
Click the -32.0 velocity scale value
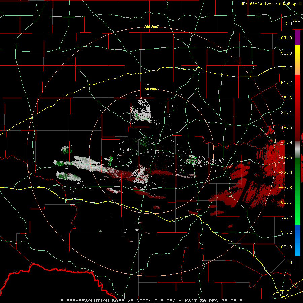(x=285, y=173)
